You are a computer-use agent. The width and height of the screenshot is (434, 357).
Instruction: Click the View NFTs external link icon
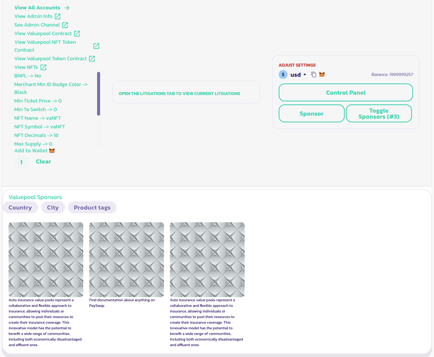point(43,67)
